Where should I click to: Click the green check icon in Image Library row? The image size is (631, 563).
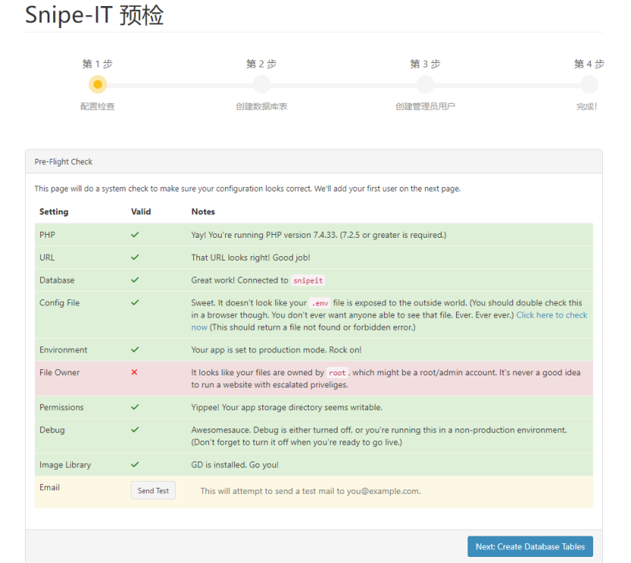tap(135, 464)
